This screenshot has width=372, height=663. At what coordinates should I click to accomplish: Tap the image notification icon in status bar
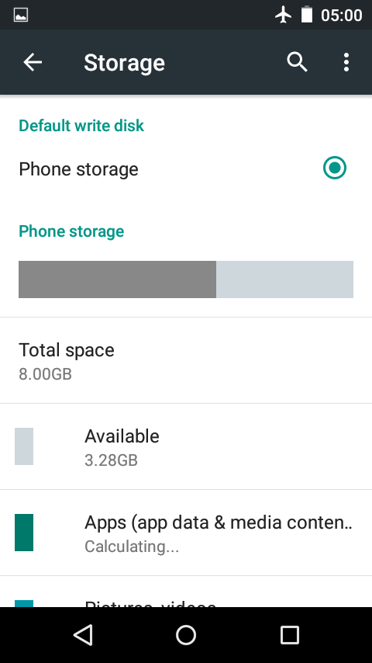click(21, 16)
